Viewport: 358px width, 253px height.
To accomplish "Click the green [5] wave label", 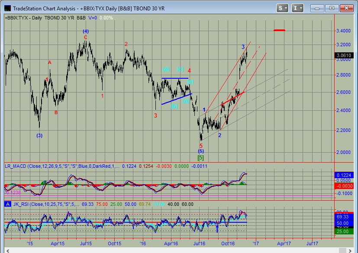I will tap(200, 158).
